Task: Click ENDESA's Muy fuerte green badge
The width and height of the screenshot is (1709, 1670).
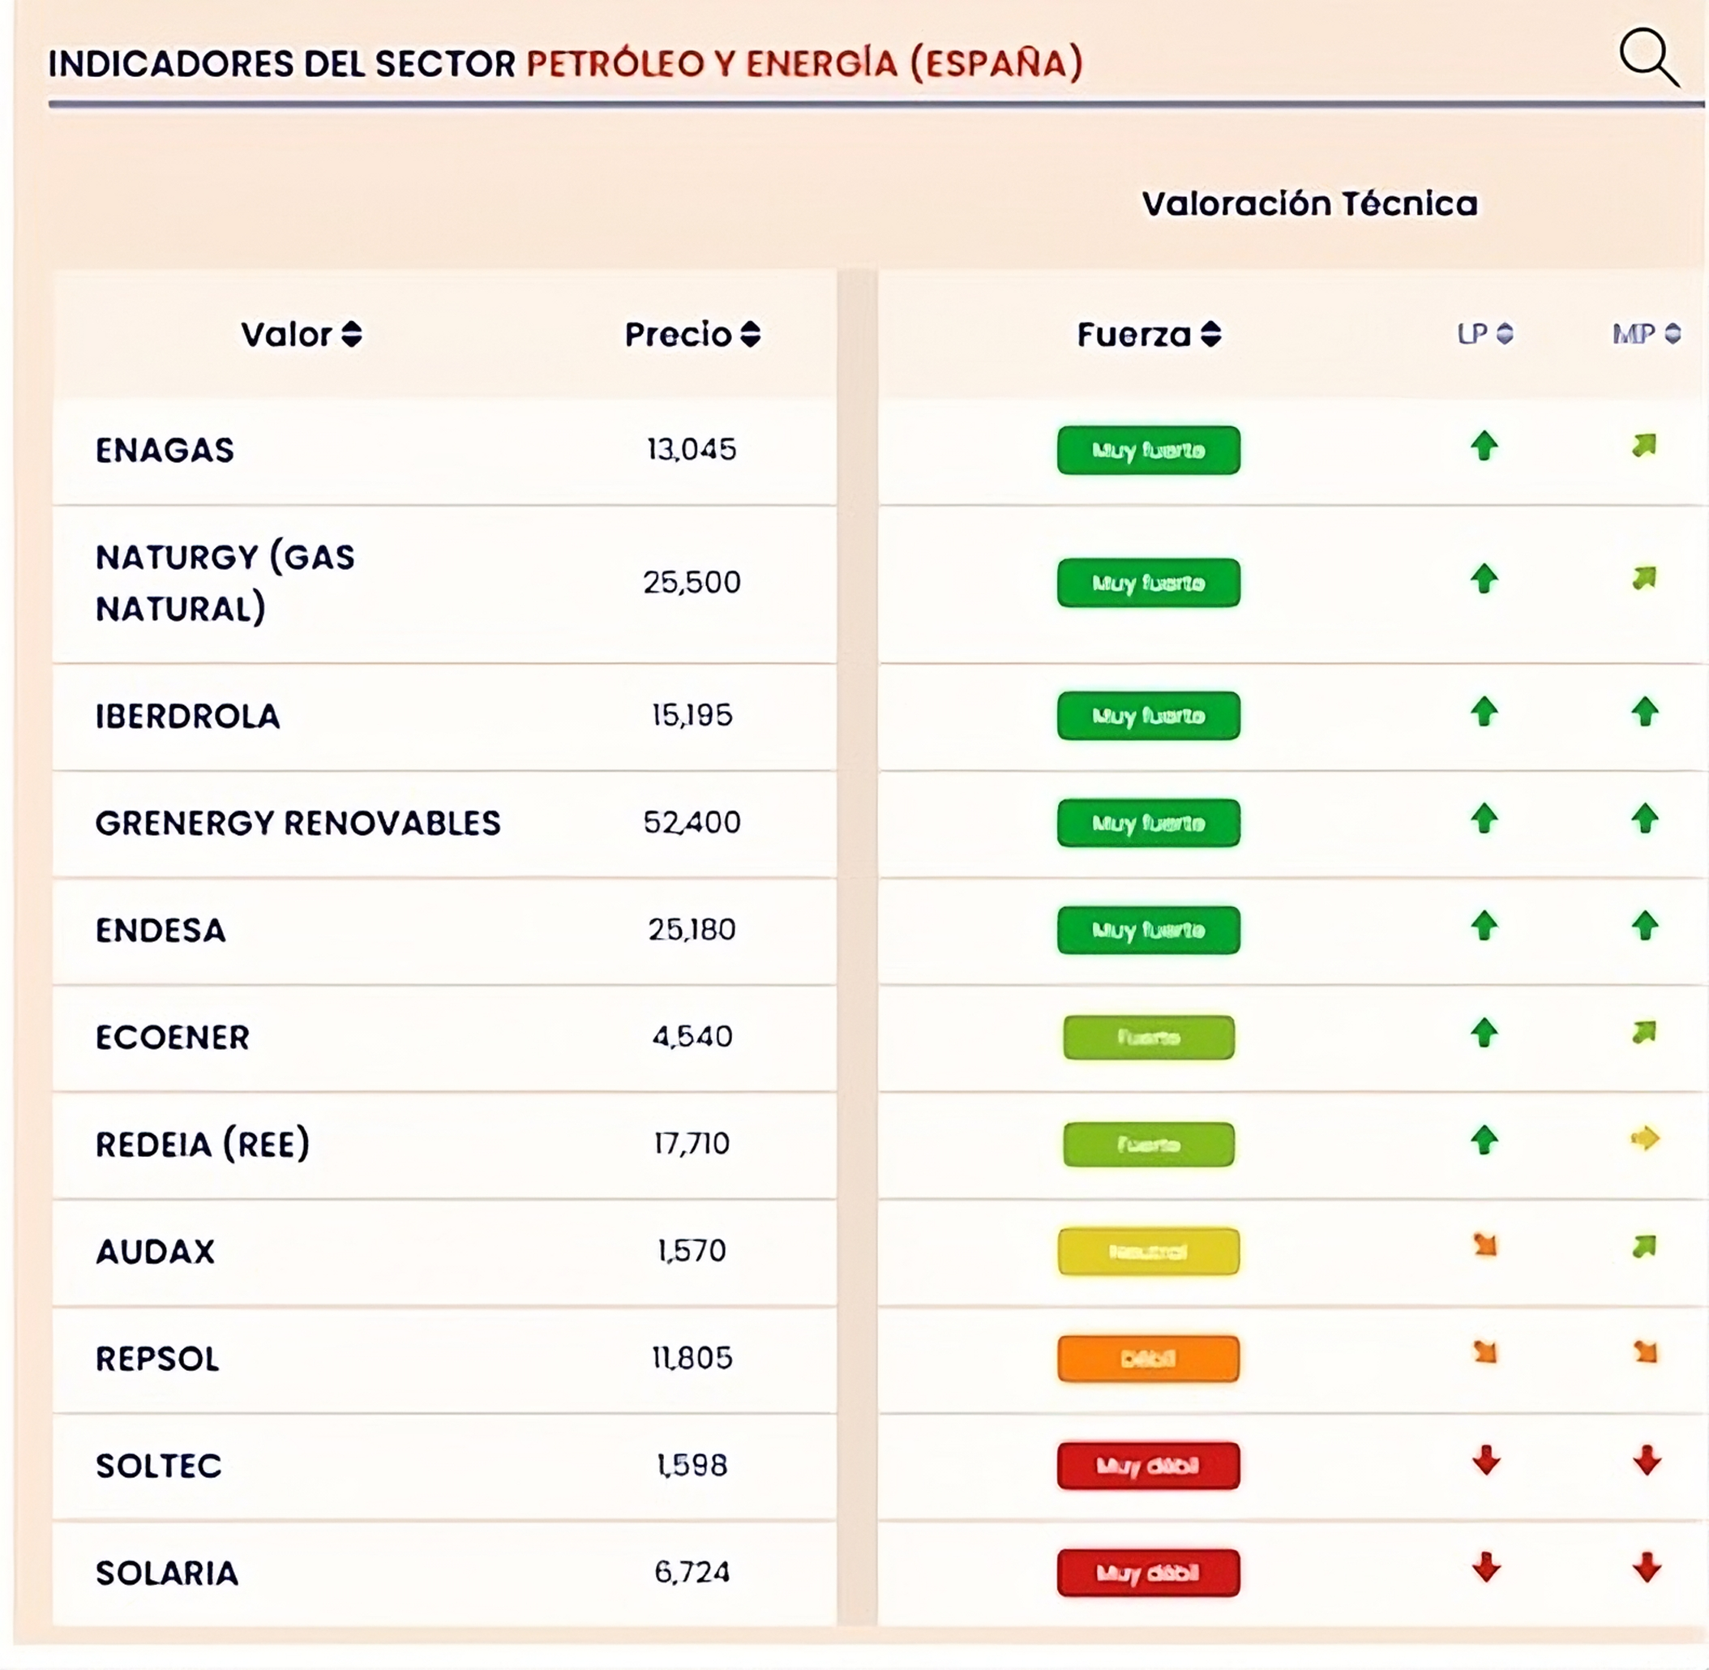Action: [x=1149, y=930]
